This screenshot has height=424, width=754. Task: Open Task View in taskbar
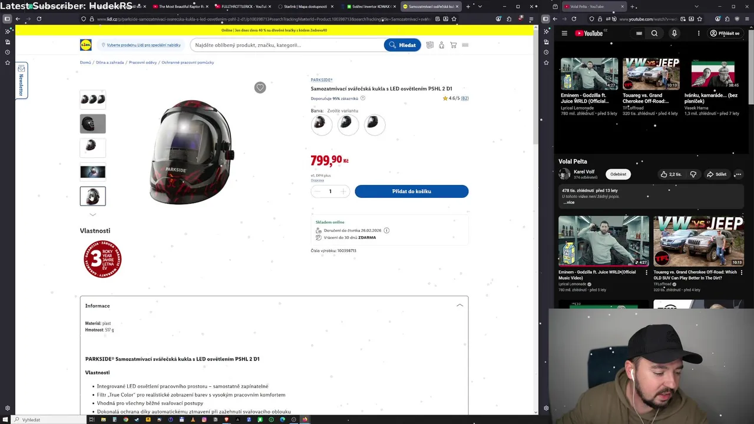[x=91, y=419]
